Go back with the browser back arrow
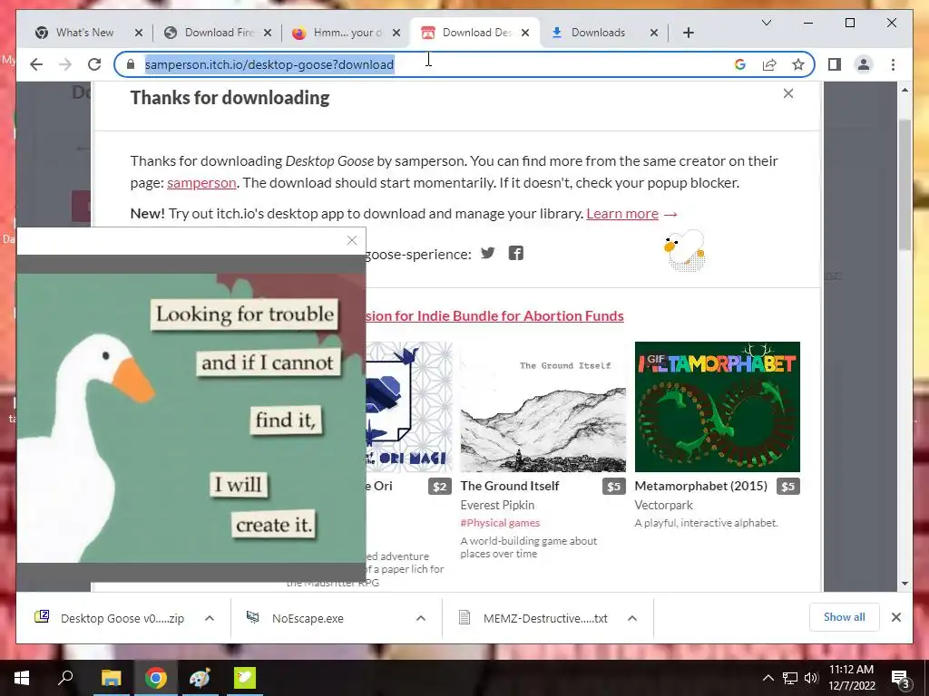This screenshot has height=696, width=929. click(x=36, y=64)
